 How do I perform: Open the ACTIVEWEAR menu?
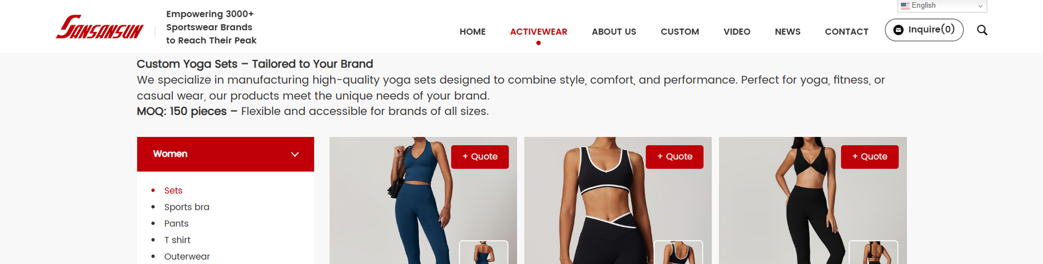538,32
